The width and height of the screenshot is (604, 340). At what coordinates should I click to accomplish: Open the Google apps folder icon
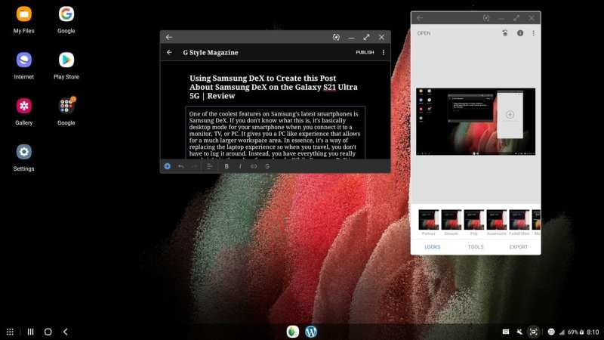coord(66,106)
